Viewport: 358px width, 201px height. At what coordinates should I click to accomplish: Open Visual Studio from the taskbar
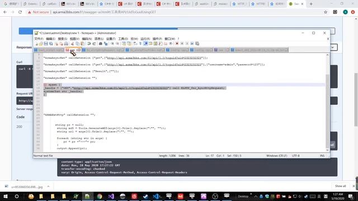coord(111,196)
